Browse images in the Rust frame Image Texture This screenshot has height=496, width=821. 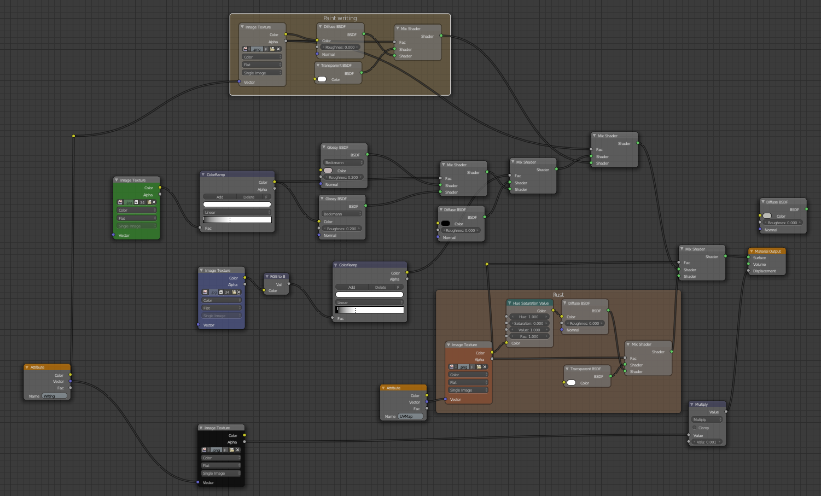[x=452, y=367]
